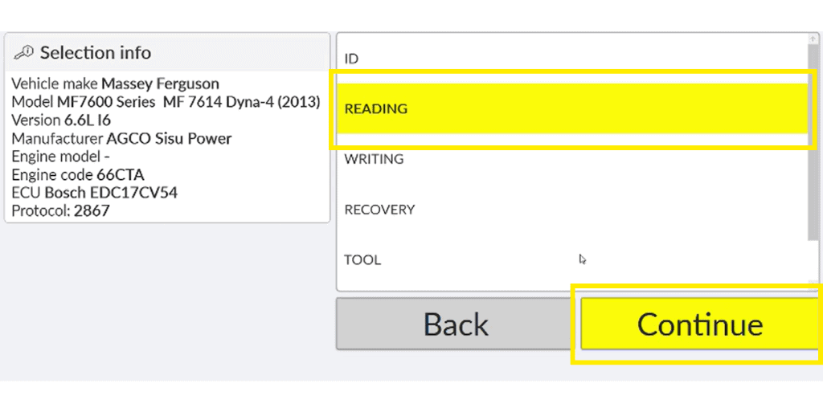Viewport: 823px width, 412px height.
Task: Choose the READING list entry
Action: 376,108
